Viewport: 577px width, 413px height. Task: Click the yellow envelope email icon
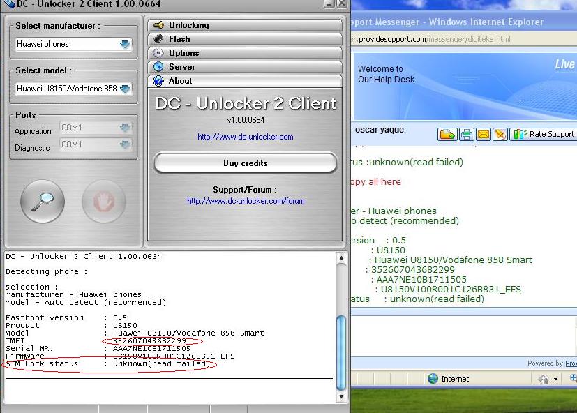point(483,134)
